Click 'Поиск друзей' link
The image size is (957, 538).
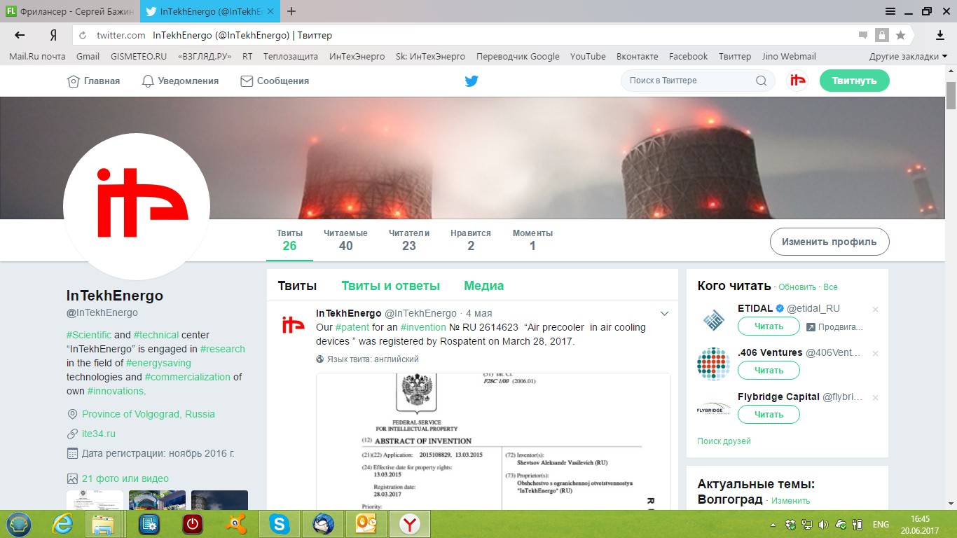point(724,441)
